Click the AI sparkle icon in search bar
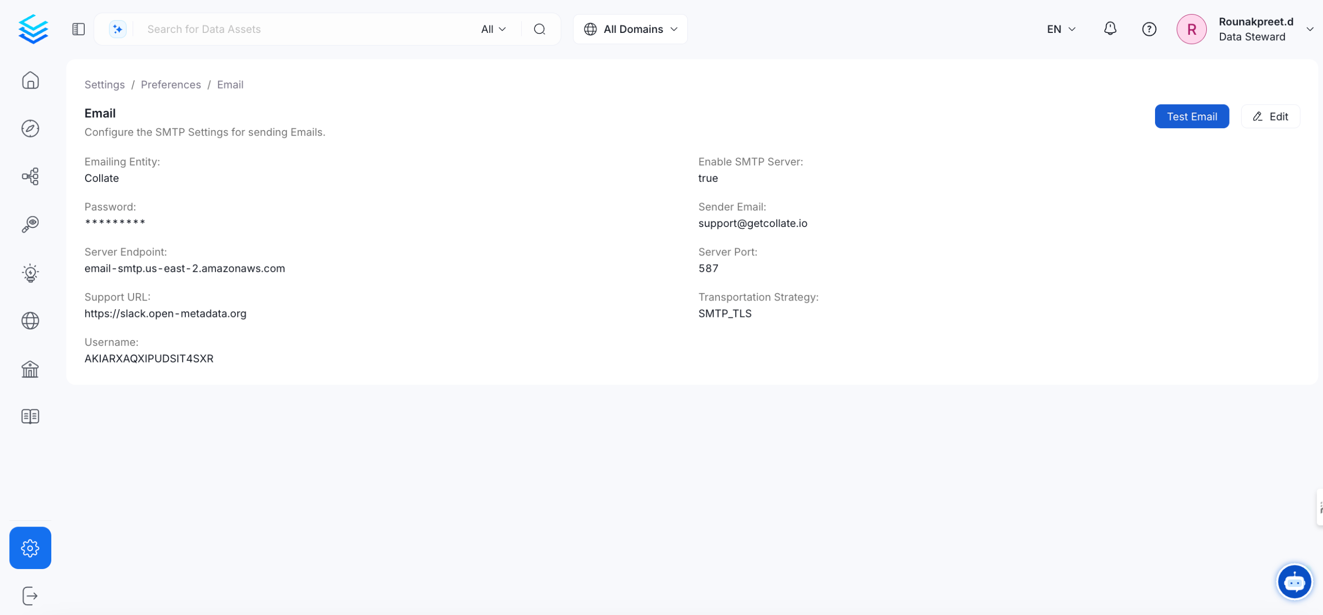The width and height of the screenshot is (1323, 615). pyautogui.click(x=118, y=29)
